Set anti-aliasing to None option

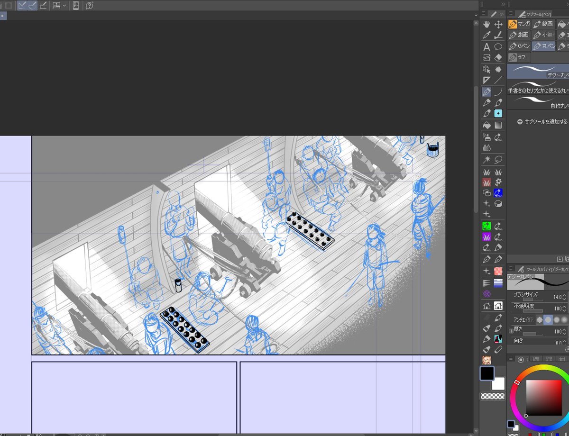coord(539,319)
